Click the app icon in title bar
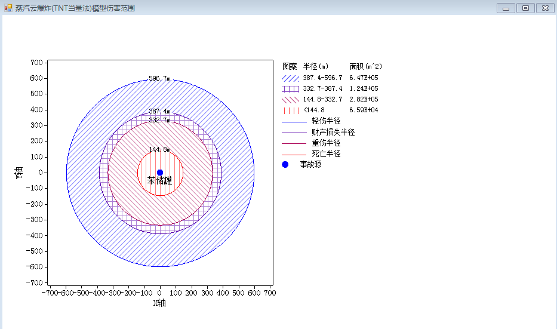 [8, 8]
